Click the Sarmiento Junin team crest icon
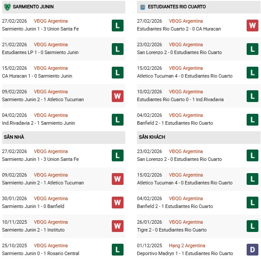 click(7, 7)
